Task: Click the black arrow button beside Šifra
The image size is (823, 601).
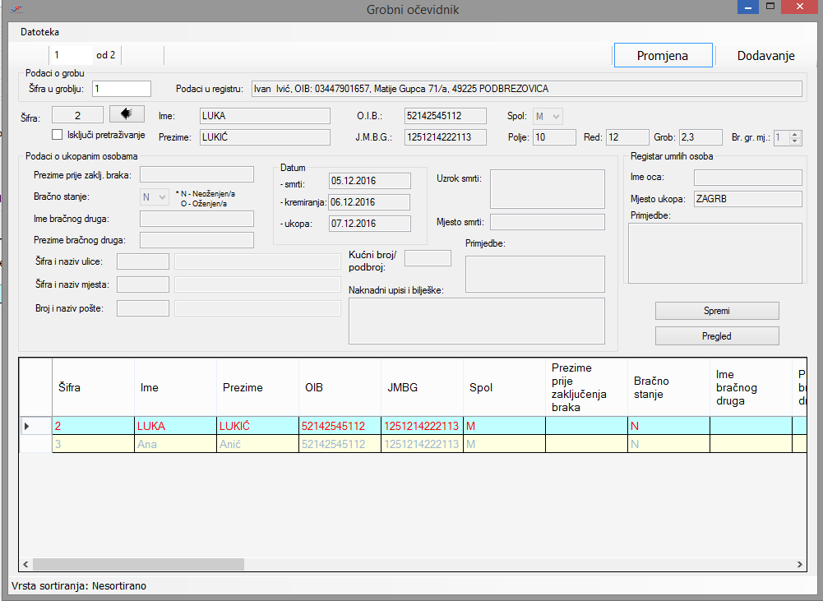Action: click(127, 114)
